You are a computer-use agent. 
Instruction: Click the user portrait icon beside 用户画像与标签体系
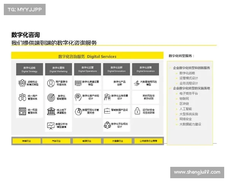click(x=51, y=83)
